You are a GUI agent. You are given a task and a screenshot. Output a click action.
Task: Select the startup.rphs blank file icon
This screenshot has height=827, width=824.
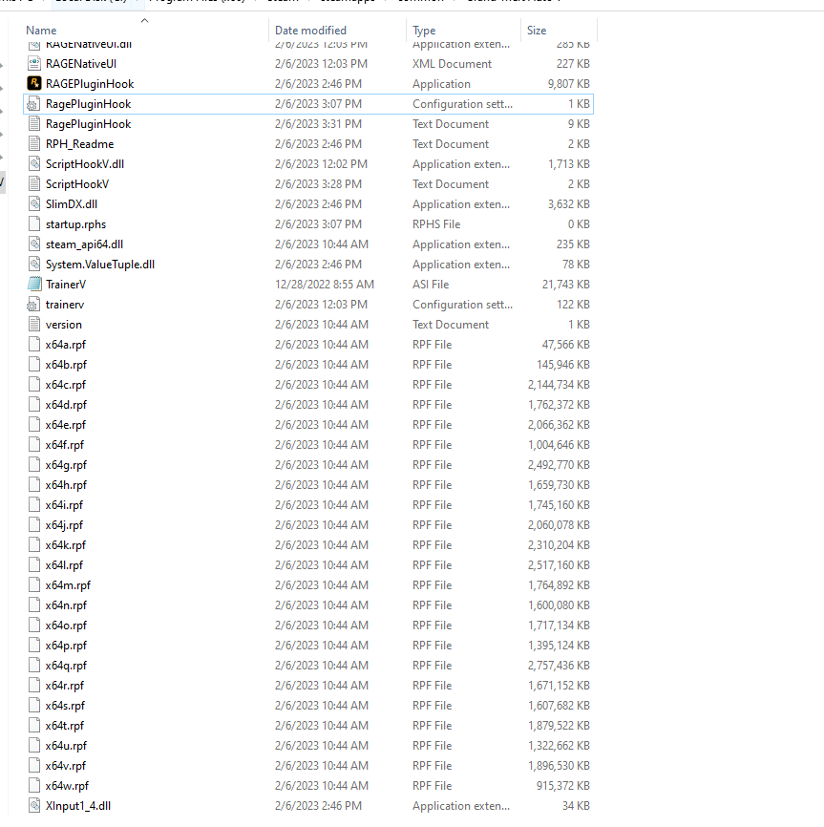point(34,224)
